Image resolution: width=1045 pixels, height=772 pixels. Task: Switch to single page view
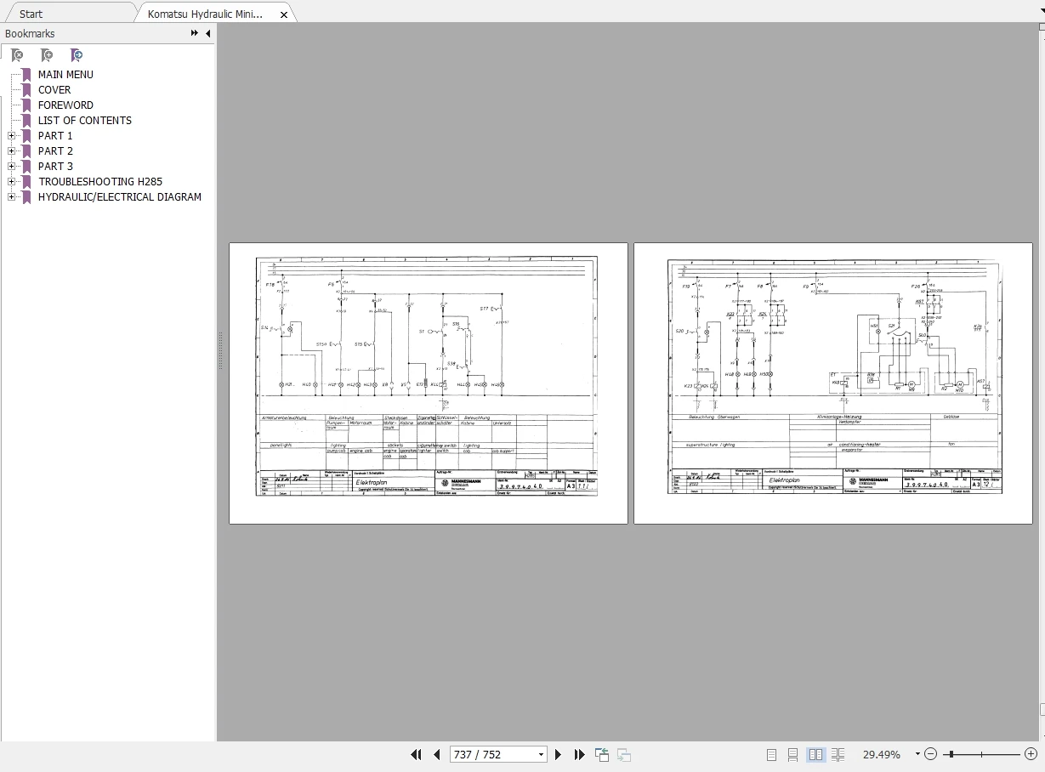coord(771,754)
